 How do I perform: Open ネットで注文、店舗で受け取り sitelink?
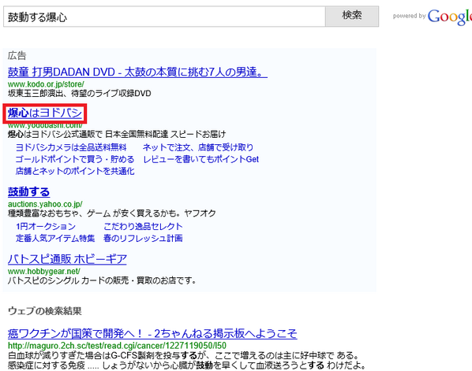(x=198, y=147)
